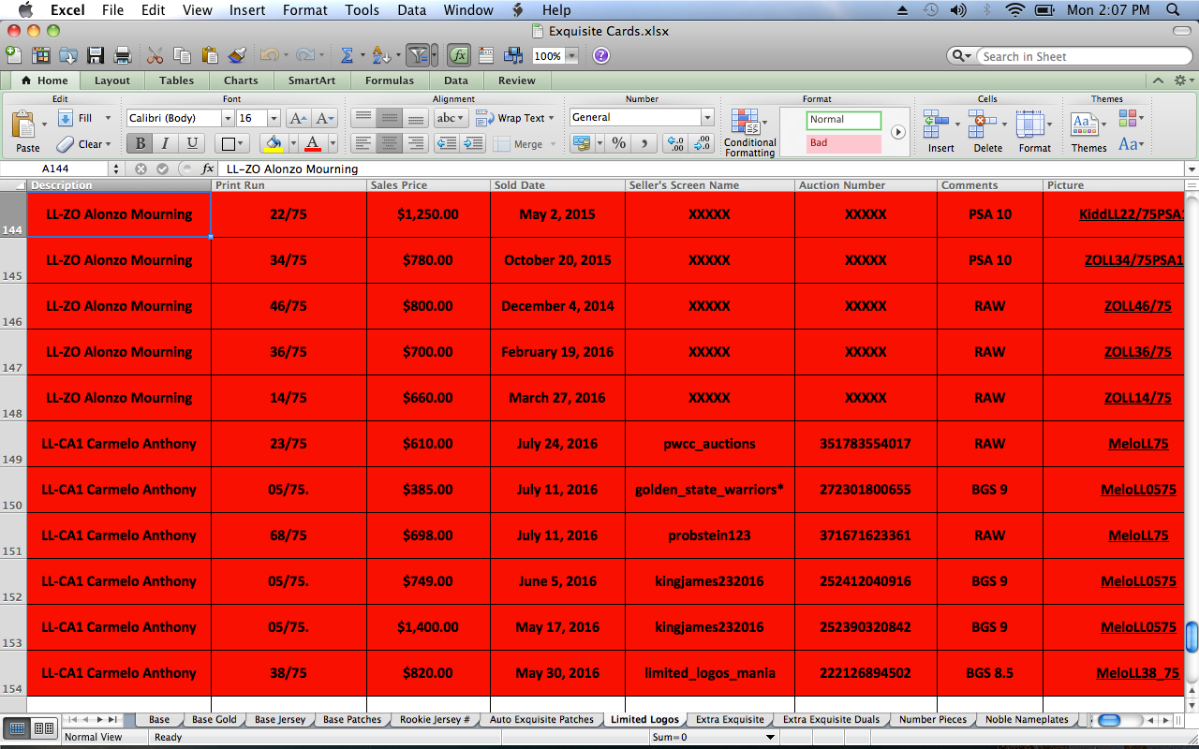Open the Calibri font name dropdown

tap(228, 119)
